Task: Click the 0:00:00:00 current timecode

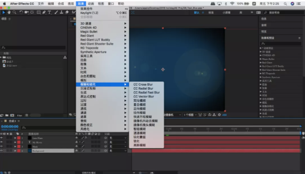Action: coord(10,126)
